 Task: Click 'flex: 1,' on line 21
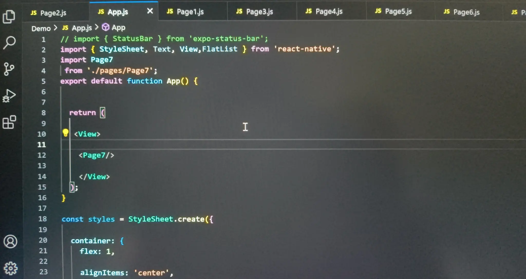pyautogui.click(x=97, y=251)
